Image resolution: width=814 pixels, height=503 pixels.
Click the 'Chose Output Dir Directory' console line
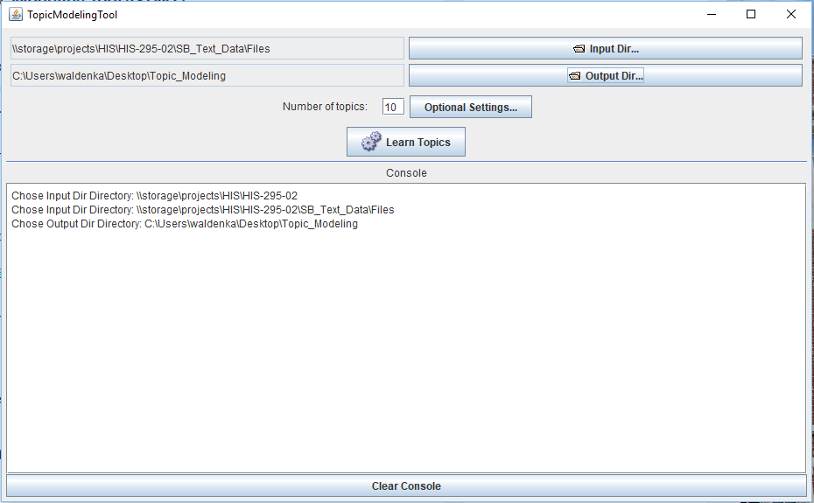(x=185, y=224)
